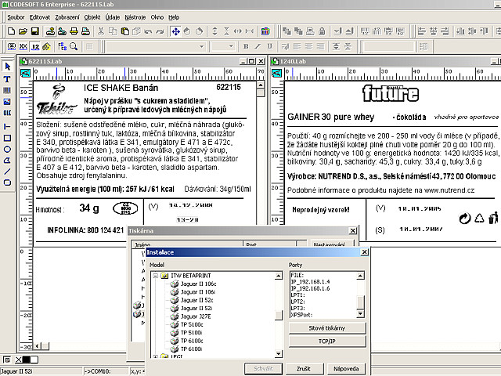The image size is (501, 376).
Task: Paste from the clipboard icon
Action: [125, 31]
